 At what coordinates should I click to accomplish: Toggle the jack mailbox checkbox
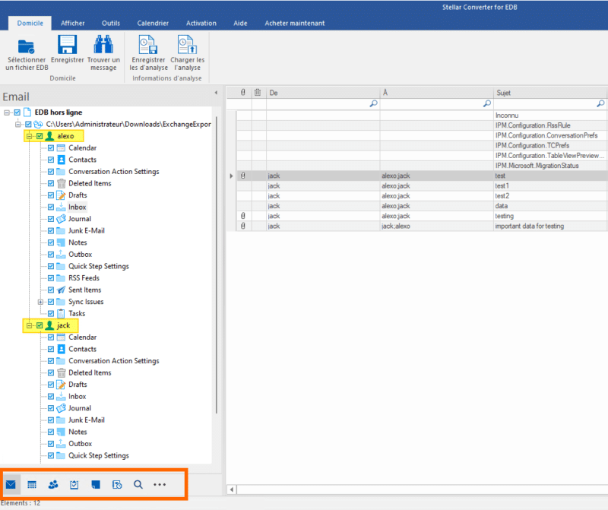click(x=40, y=325)
